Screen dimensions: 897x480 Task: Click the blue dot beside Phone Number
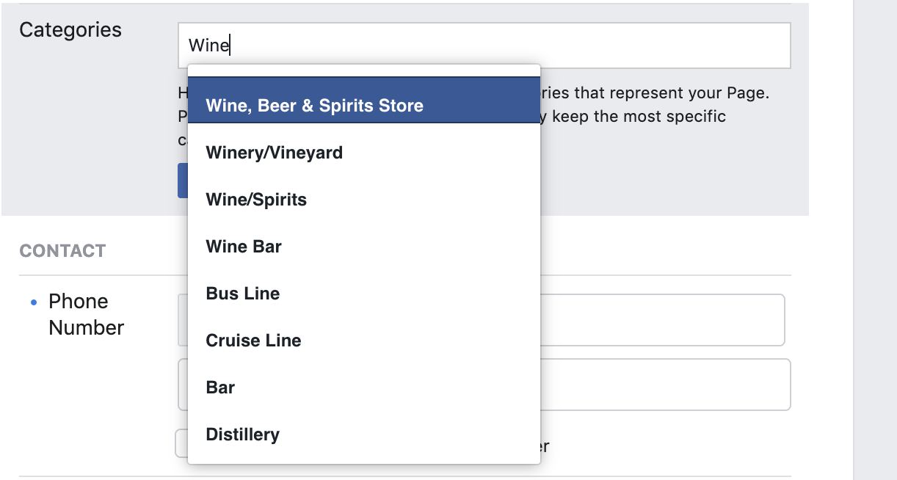click(33, 302)
